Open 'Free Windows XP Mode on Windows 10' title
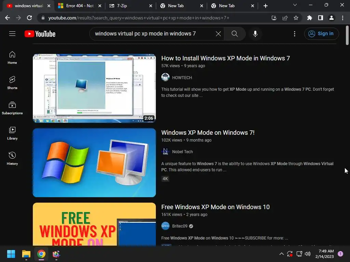This screenshot has height=262, width=350. click(215, 207)
